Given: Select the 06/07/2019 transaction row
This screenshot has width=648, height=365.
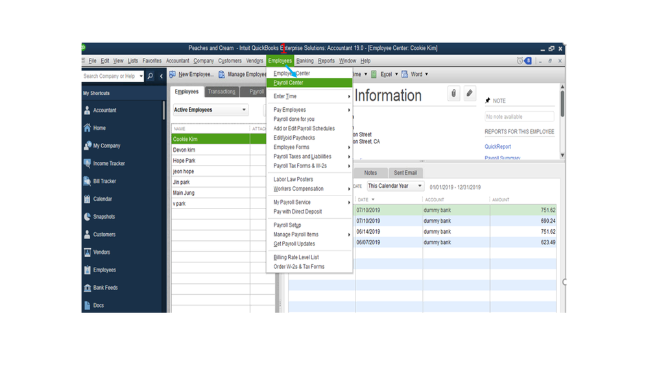Looking at the screenshot, I should [x=455, y=242].
